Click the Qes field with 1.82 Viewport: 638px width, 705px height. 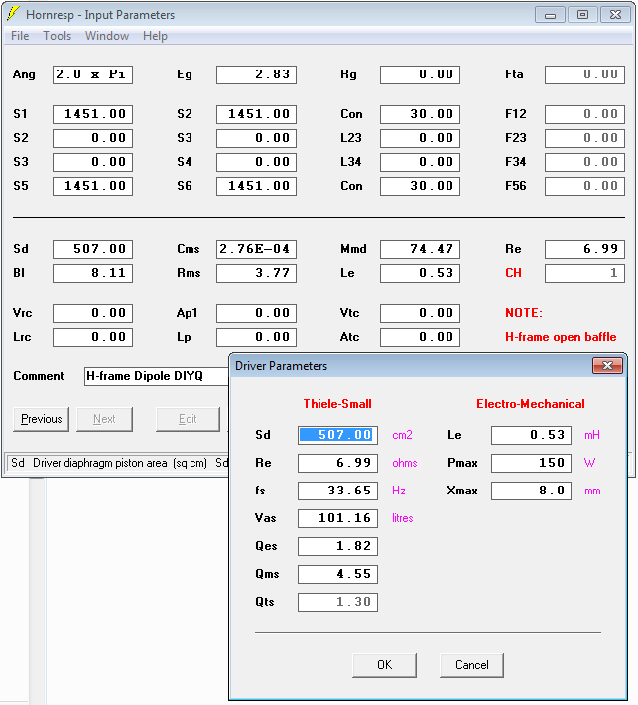[x=338, y=546]
